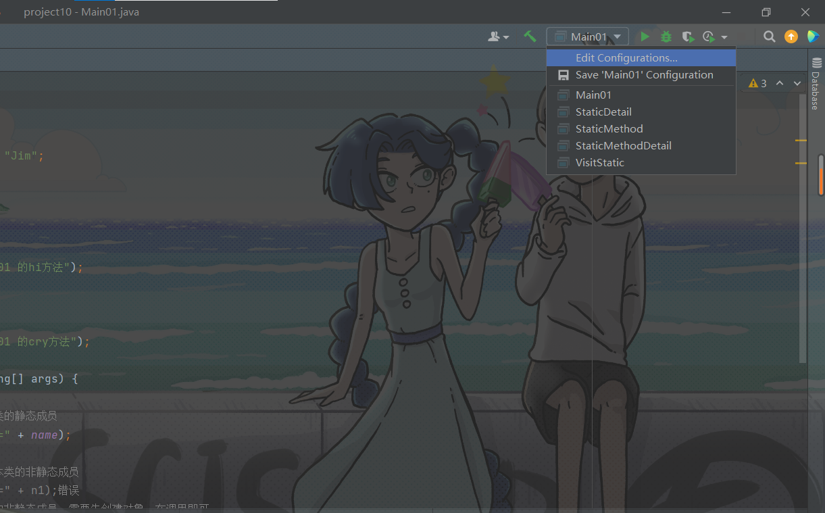The height and width of the screenshot is (513, 825).
Task: Click the orange update arrow icon
Action: [791, 36]
